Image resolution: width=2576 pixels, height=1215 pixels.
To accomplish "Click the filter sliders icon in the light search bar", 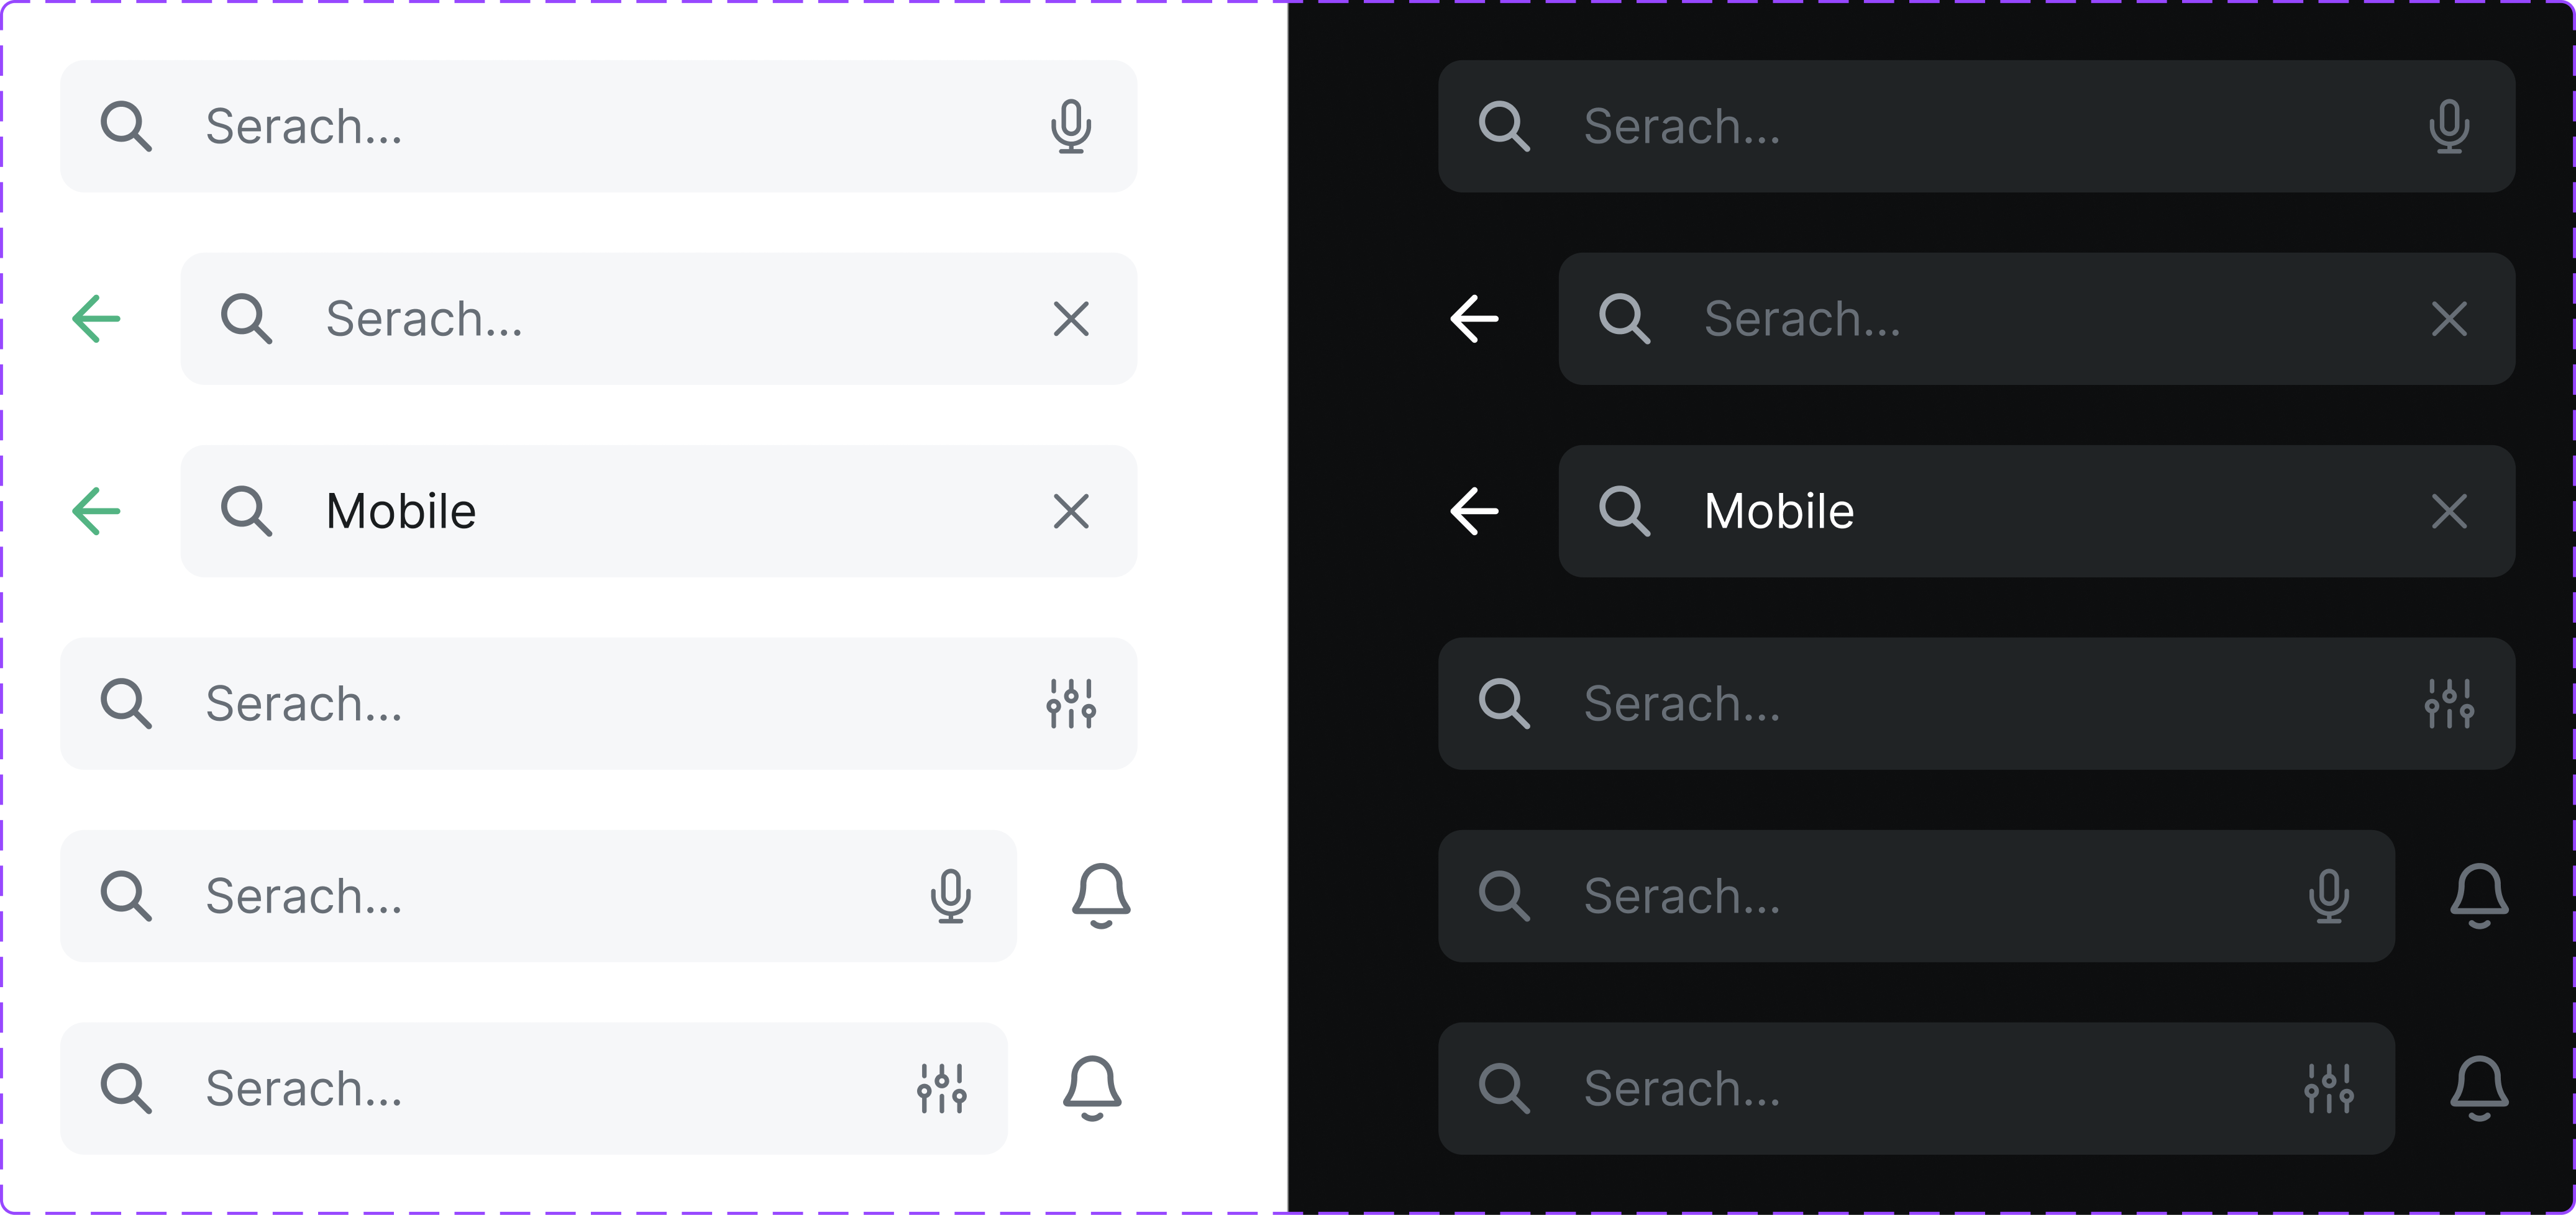I will 1071,705.
